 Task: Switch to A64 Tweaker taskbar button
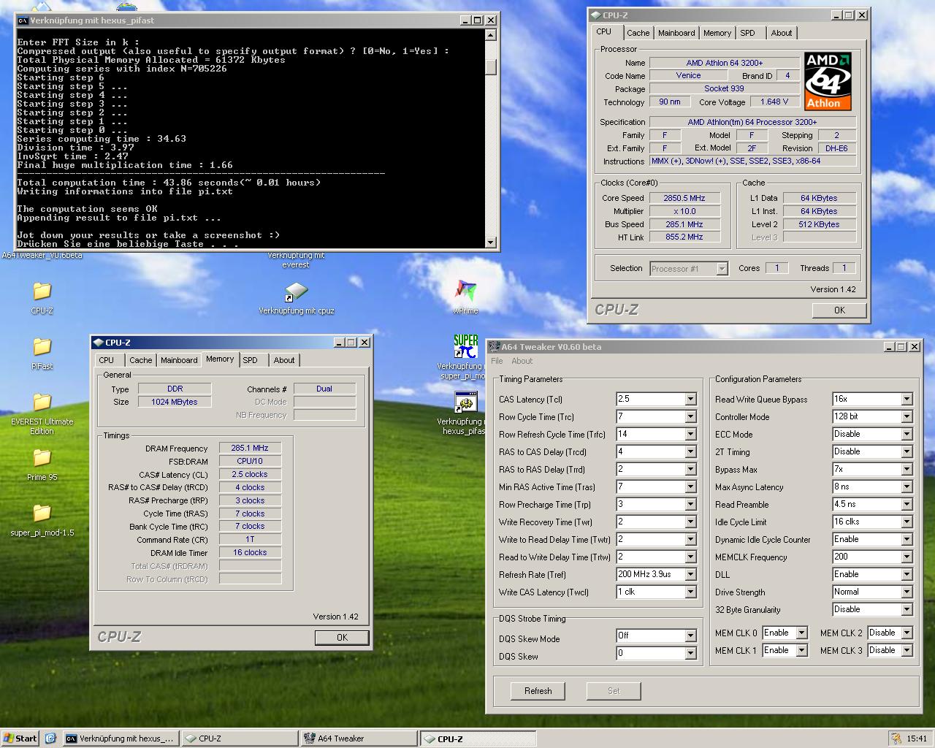359,739
